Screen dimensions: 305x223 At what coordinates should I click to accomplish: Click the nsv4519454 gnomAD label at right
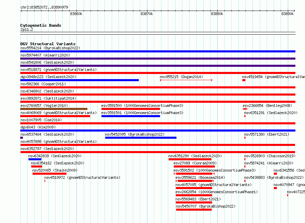click(273, 77)
